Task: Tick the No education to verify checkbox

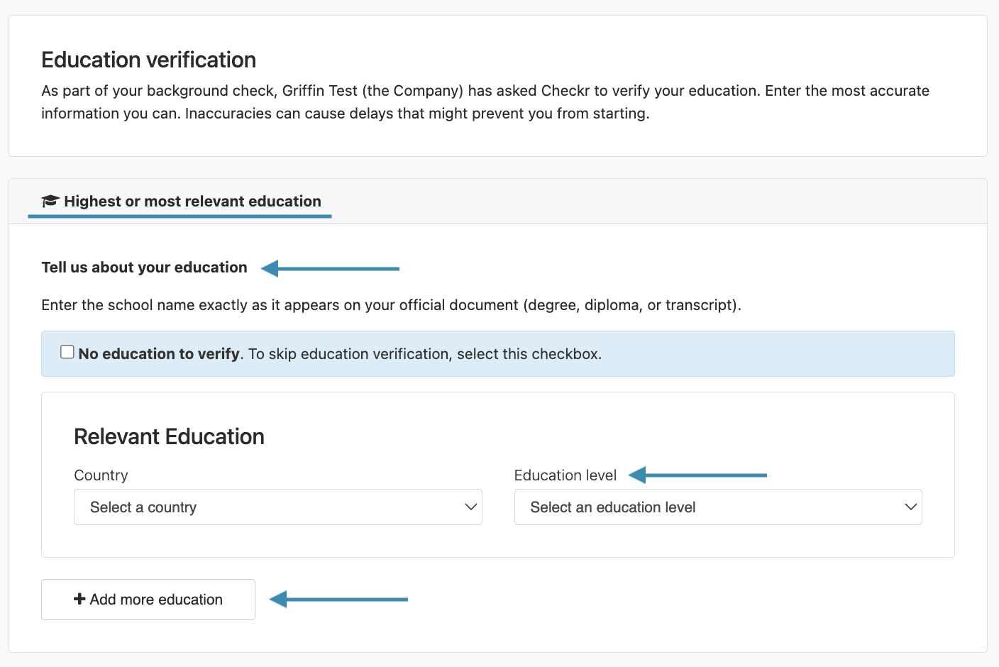Action: (67, 352)
